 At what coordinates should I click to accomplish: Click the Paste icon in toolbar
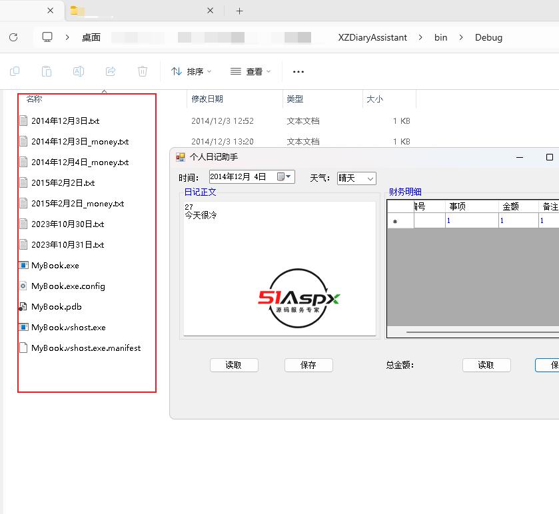tap(47, 71)
